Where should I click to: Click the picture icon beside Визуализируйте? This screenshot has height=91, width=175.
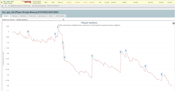33,6
